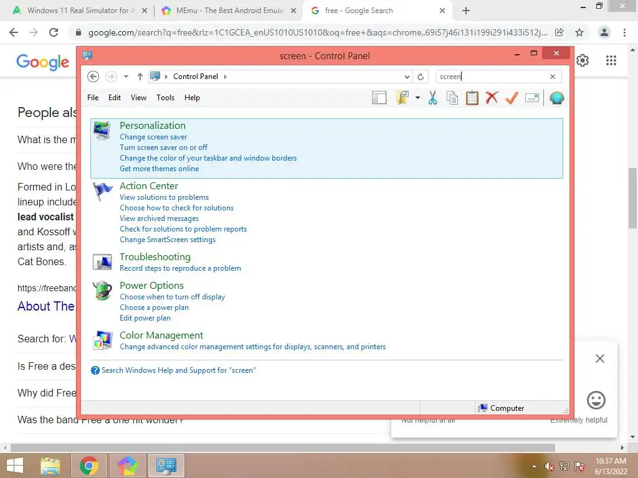Screen dimensions: 638x478
Task: Click the breadcrumb arrow before Control Panel
Action: [x=166, y=77]
